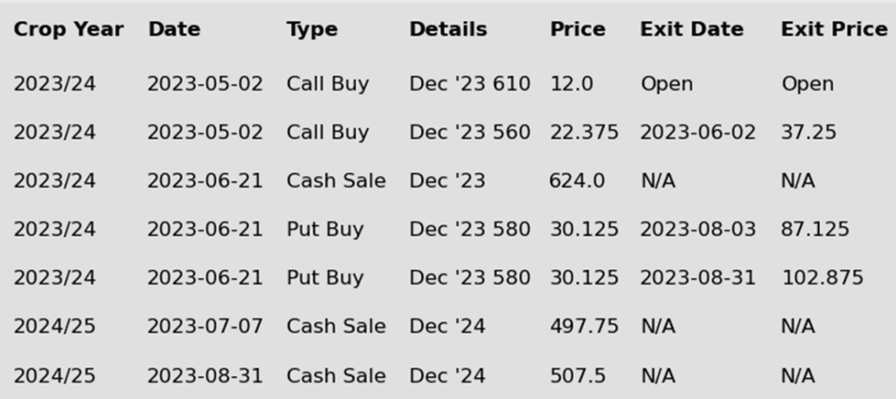Viewport: 896px width, 399px height.
Task: Click the Details column header
Action: click(x=448, y=29)
